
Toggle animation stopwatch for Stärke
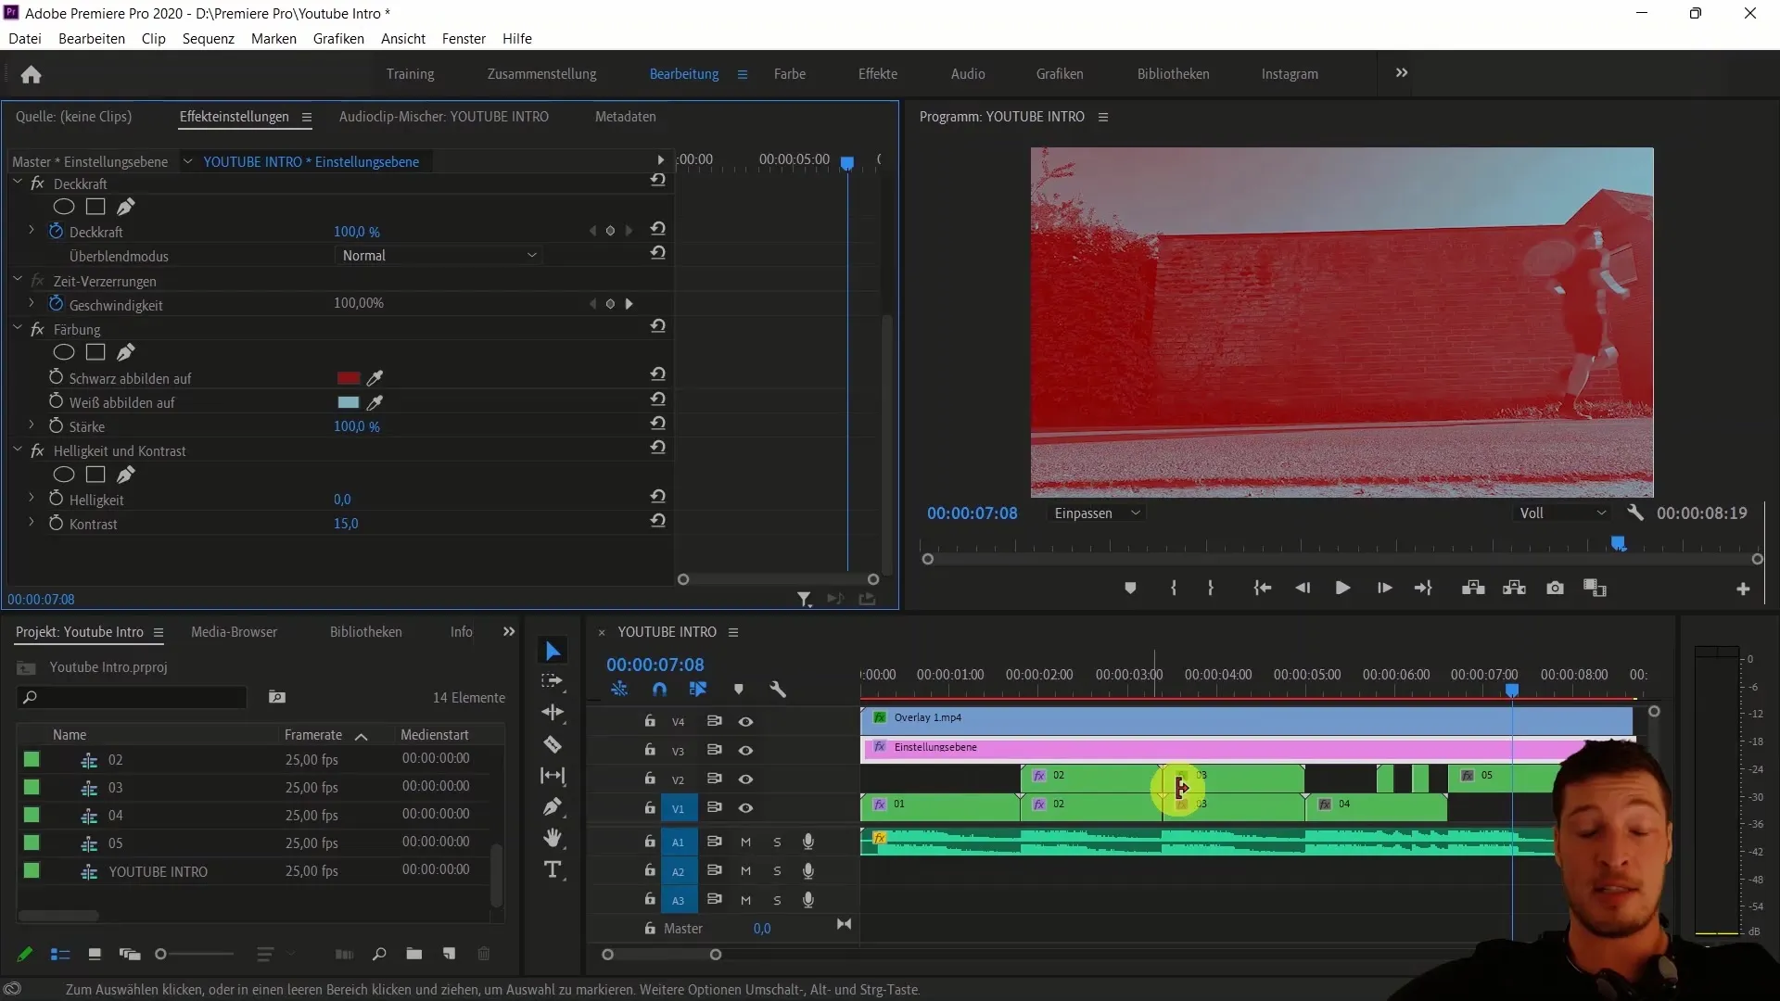56,426
